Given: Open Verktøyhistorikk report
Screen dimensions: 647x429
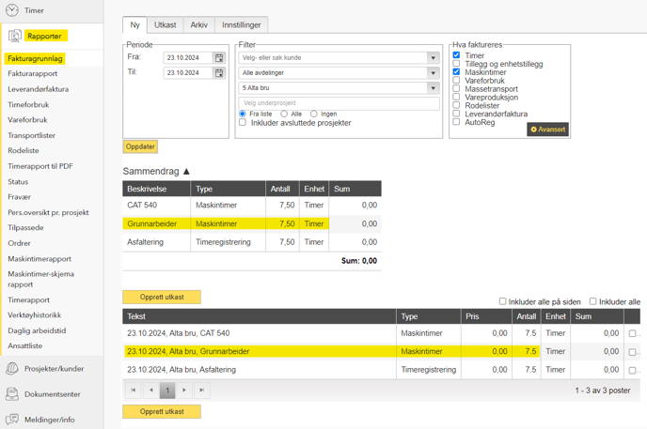Looking at the screenshot, I should 34,315.
